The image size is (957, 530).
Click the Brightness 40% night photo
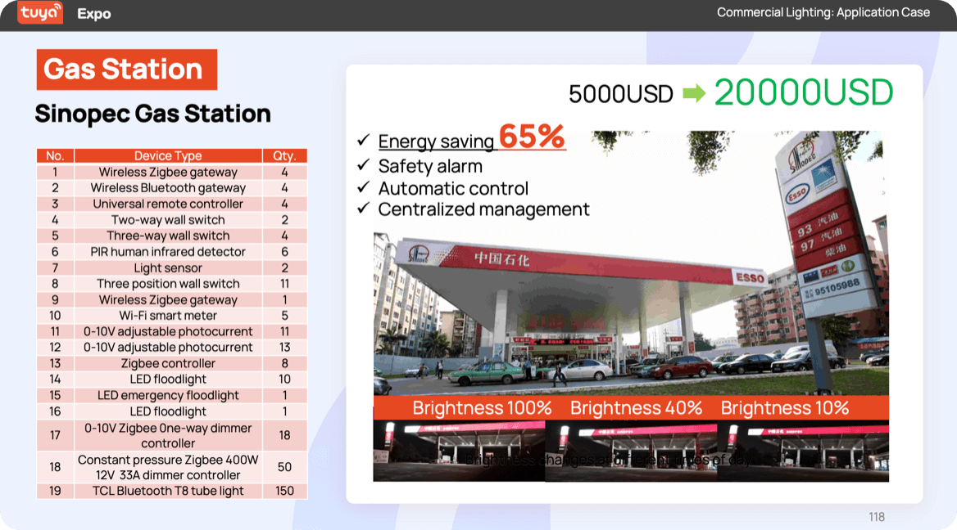click(630, 451)
